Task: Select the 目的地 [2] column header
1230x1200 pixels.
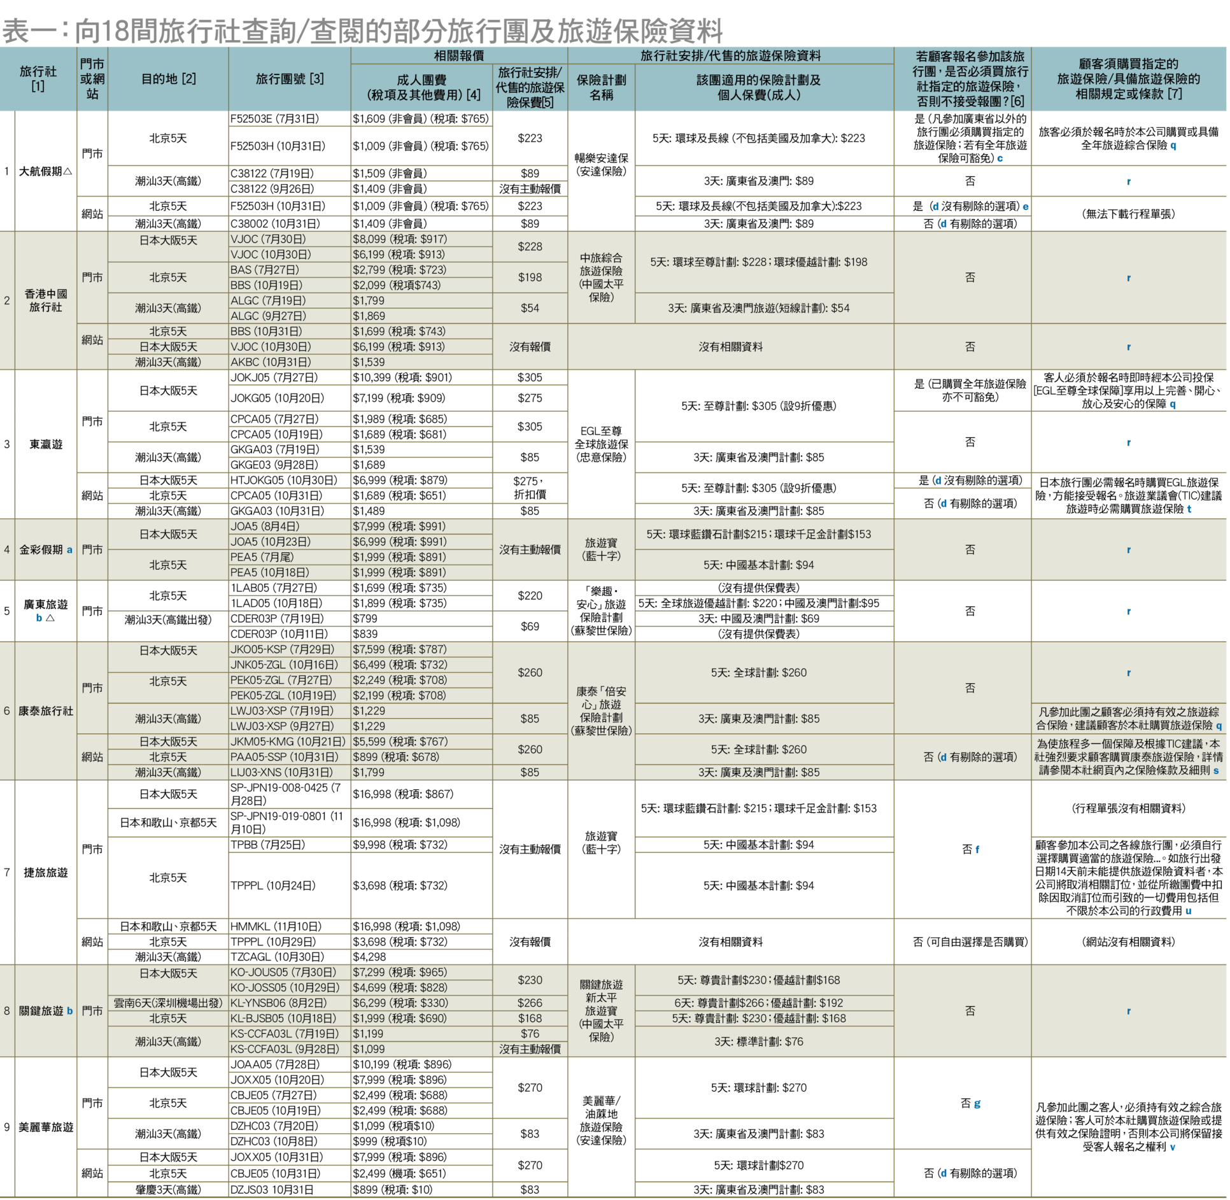Action: (x=168, y=79)
